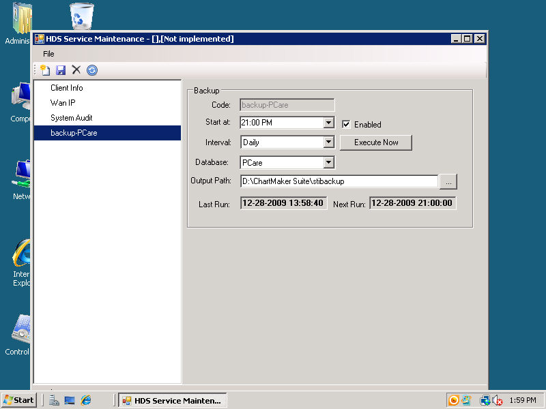Launch Internet Explorer from quick launch

[86, 400]
